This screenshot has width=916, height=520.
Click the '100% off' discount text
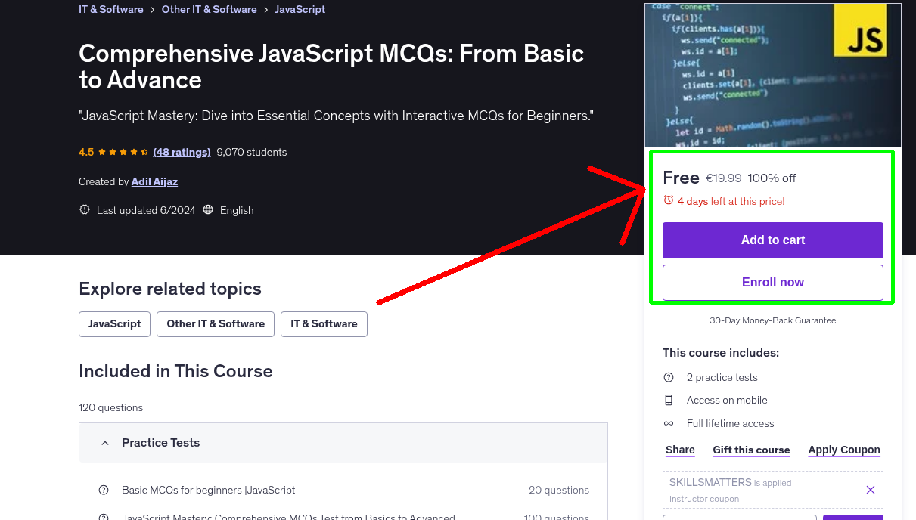[x=772, y=178]
